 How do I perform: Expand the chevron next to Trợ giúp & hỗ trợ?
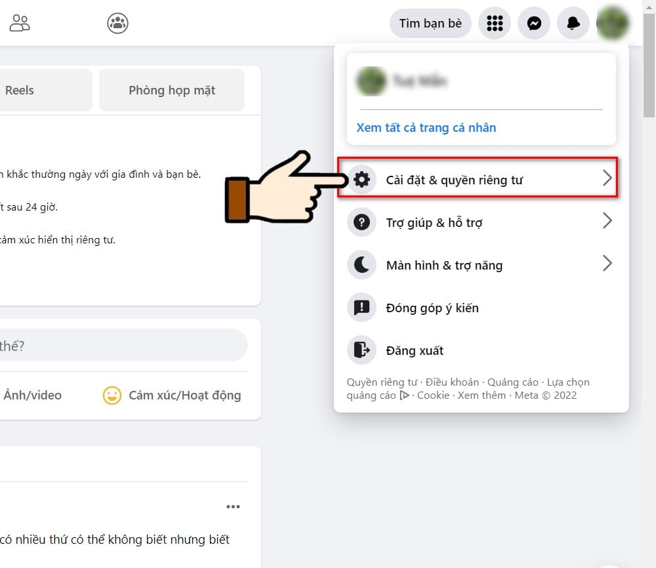(607, 220)
